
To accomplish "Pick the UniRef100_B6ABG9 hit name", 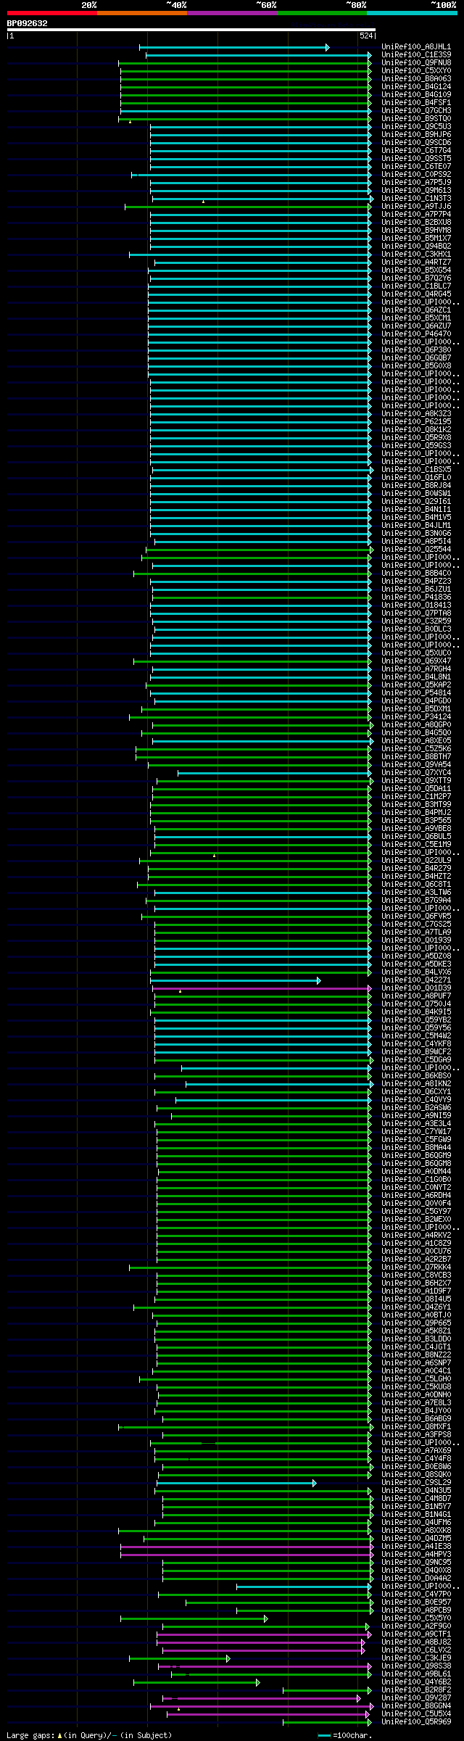I will (416, 1419).
